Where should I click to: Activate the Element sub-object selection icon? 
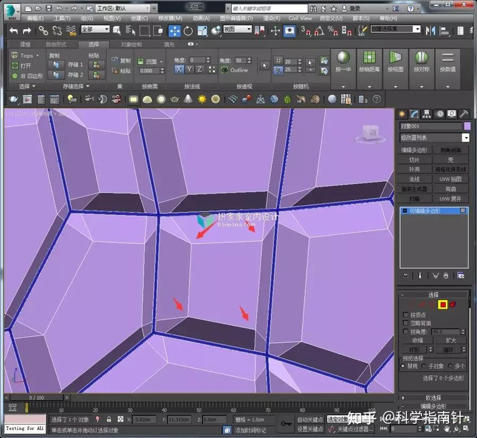[452, 304]
